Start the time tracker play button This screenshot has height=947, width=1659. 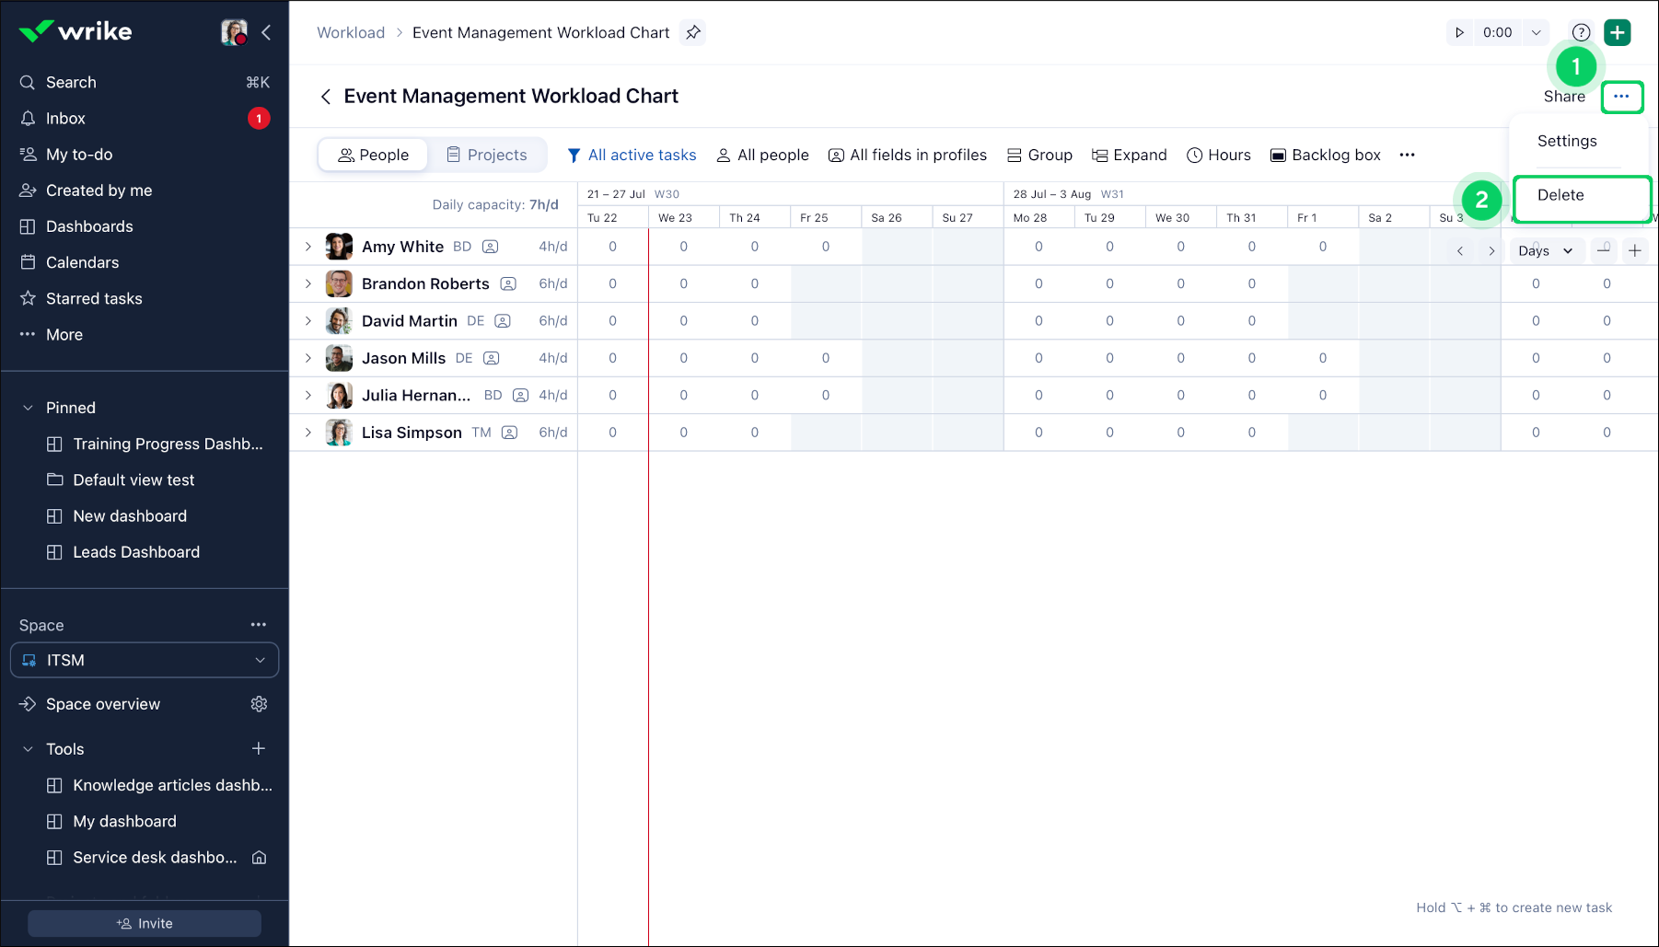(1459, 32)
